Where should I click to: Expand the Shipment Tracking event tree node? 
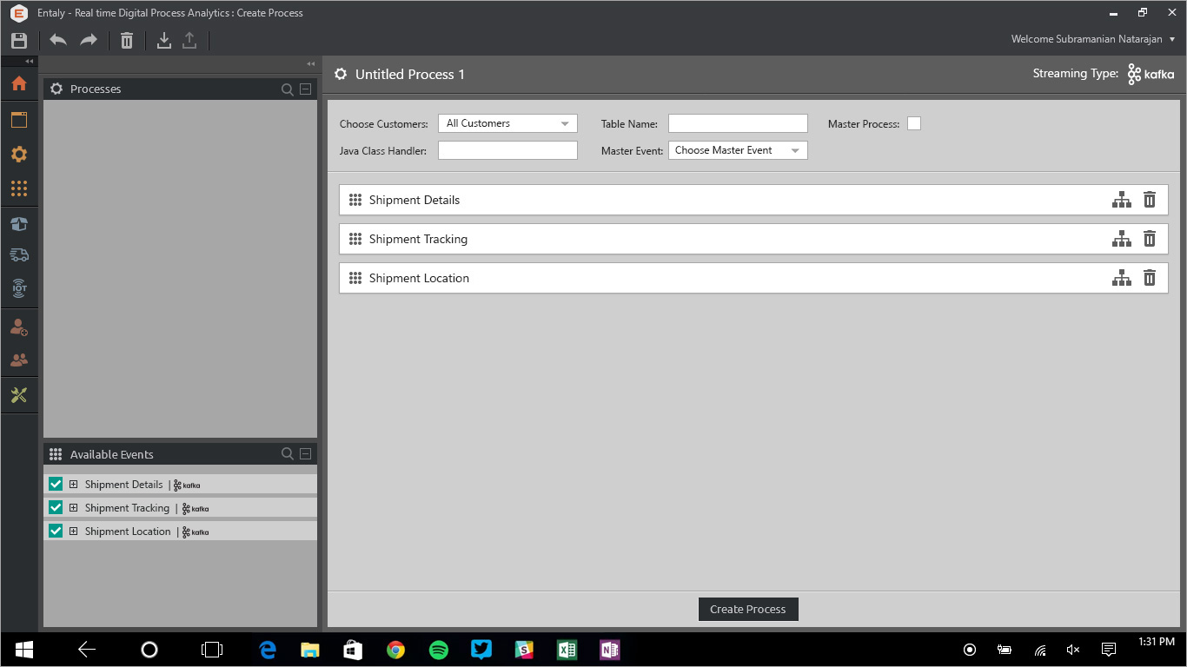point(74,508)
